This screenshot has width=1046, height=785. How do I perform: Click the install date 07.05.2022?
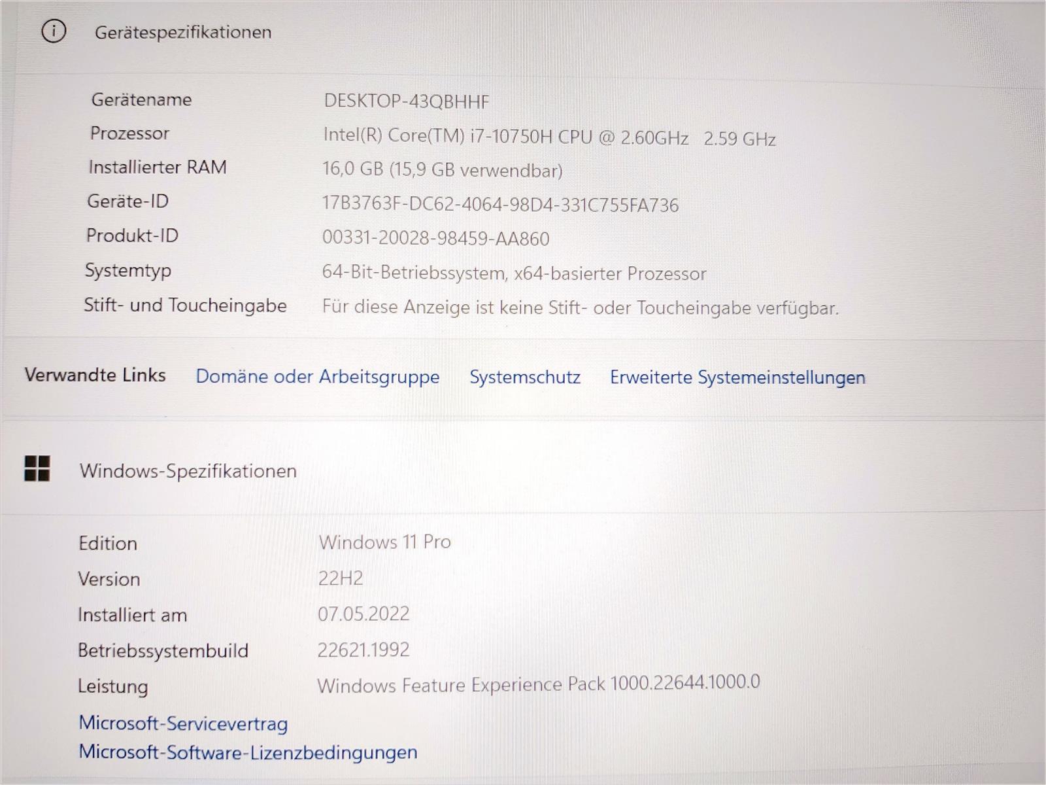tap(363, 614)
